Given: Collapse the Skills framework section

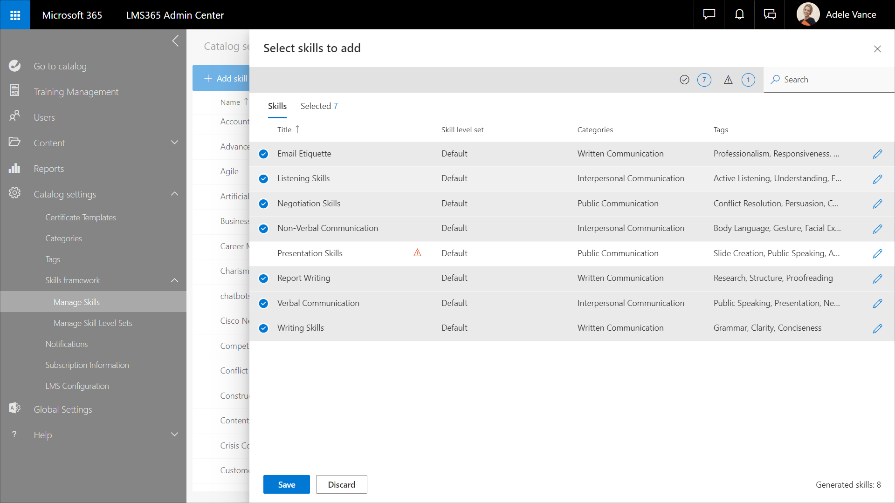Looking at the screenshot, I should point(174,280).
